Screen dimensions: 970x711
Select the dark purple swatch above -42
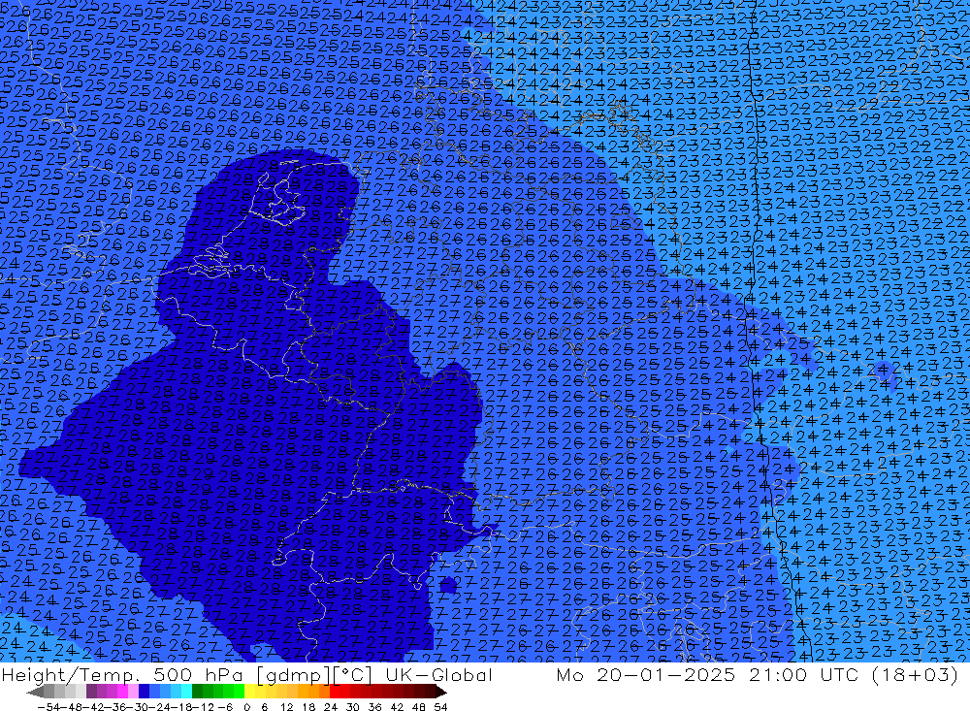pos(91,692)
